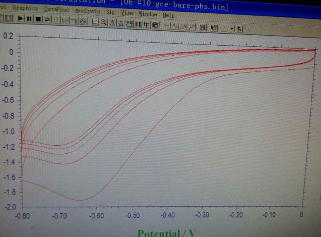Activate the context help arrow-question icon
The height and width of the screenshot is (237, 321).
pos(214,28)
